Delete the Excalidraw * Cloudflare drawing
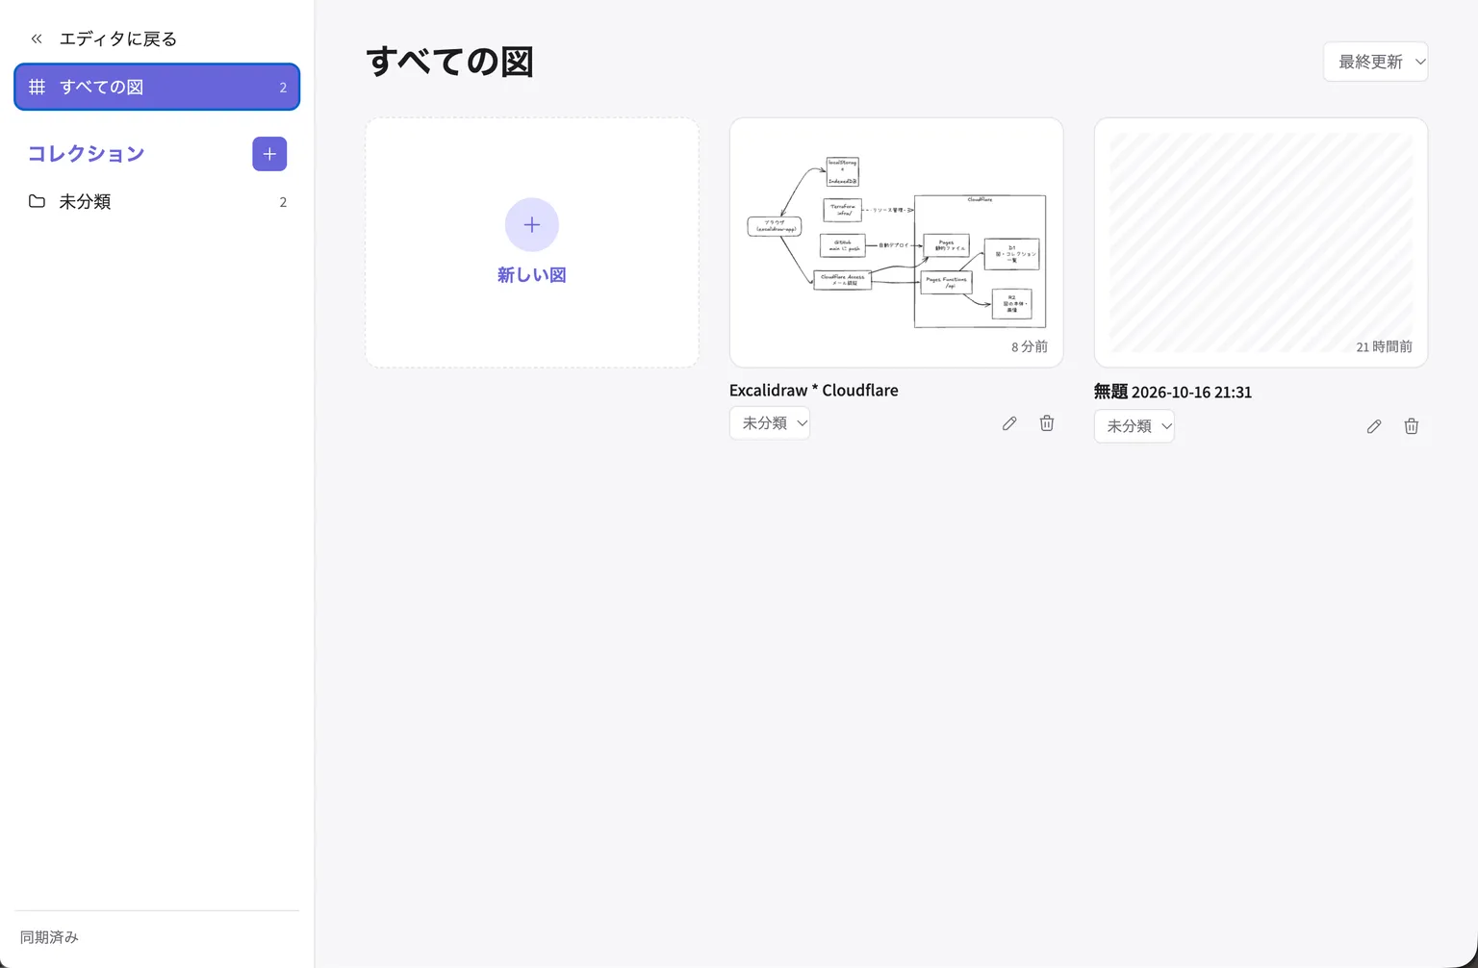Viewport: 1478px width, 968px height. 1047,423
